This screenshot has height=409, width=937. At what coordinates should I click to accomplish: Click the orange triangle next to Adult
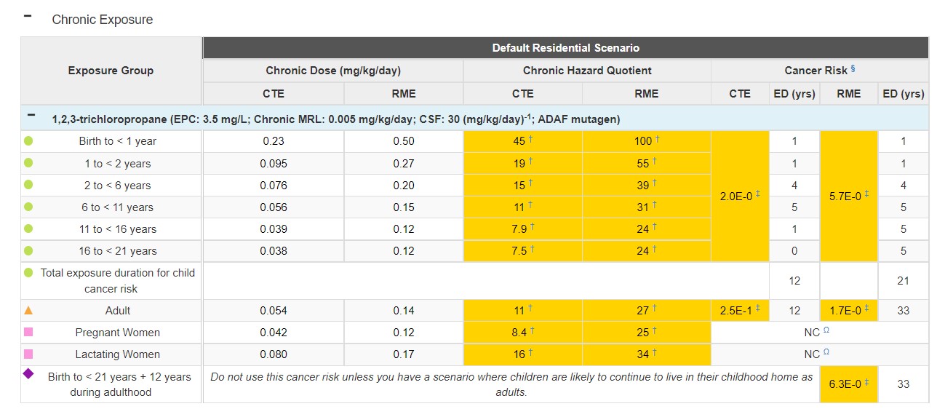point(28,310)
